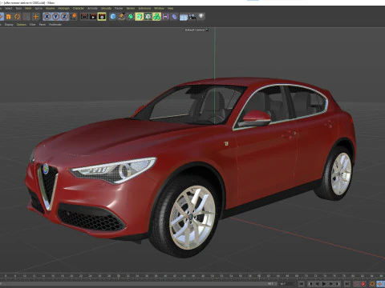Image resolution: width=385 pixels, height=288 pixels.
Task: Toggle X axis lock
Action: pyautogui.click(x=47, y=17)
